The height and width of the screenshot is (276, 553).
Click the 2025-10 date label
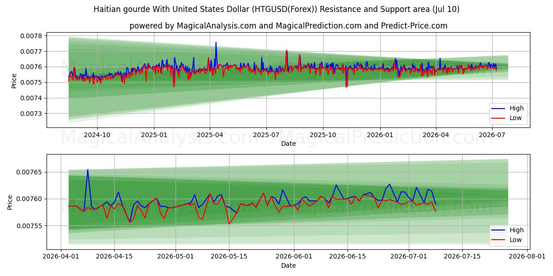click(x=323, y=135)
